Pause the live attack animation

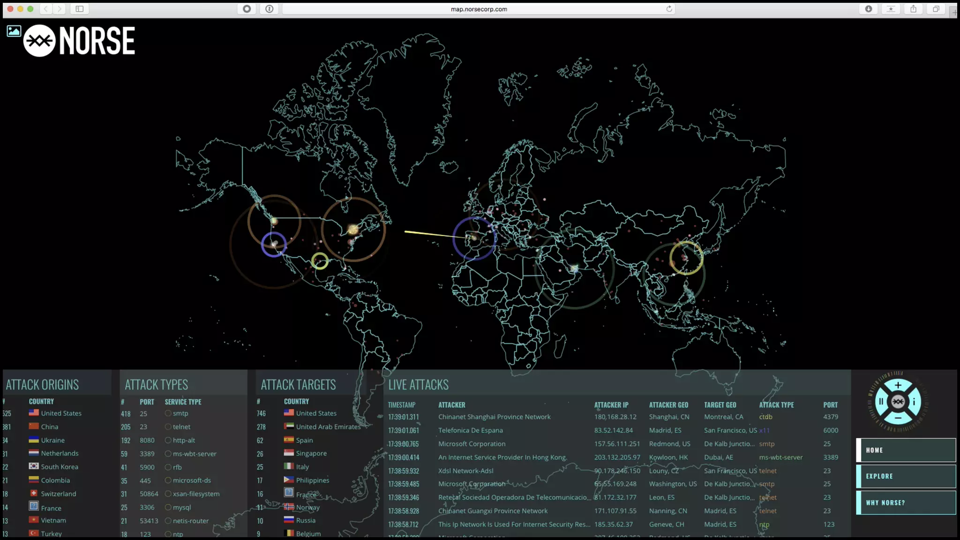tap(881, 401)
